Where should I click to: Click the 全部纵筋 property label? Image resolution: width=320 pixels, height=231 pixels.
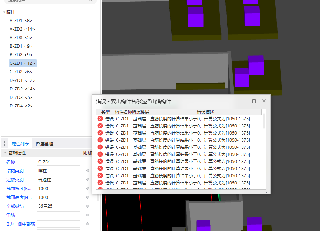tap(15, 206)
